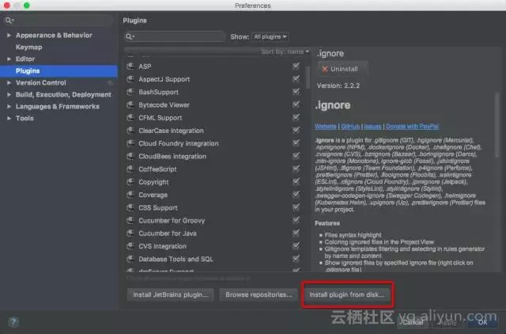506x334 pixels.
Task: Uncheck the CoffeeScript checkbox
Action: (x=296, y=169)
